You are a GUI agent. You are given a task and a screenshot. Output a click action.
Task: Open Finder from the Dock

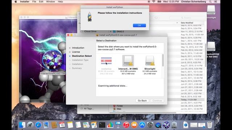(22, 125)
